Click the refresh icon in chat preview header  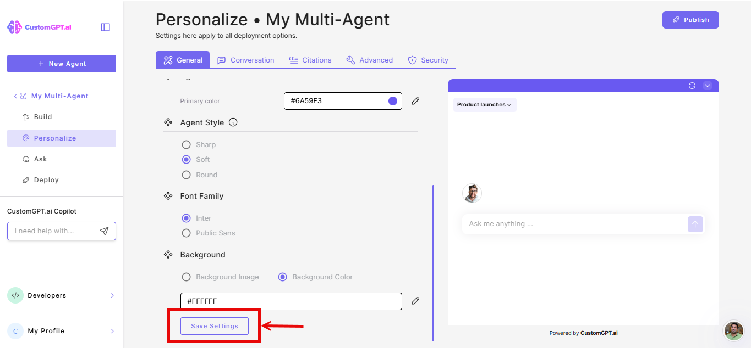[x=693, y=86]
